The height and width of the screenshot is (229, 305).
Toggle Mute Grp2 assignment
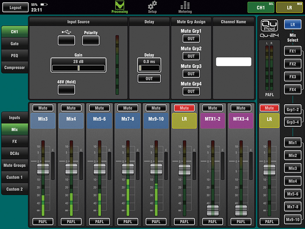(x=191, y=56)
